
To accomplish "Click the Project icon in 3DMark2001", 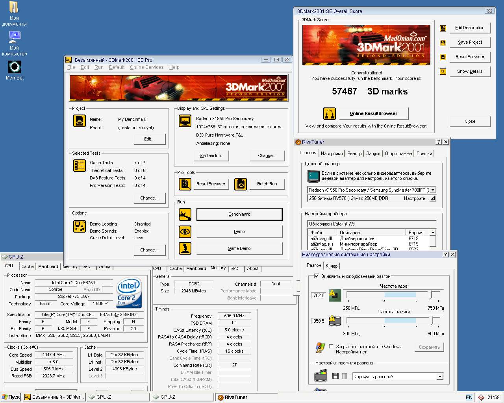I will 80,121.
